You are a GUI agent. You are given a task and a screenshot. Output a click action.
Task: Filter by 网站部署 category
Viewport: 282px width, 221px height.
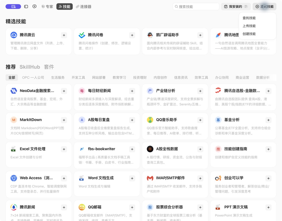[x=99, y=77]
